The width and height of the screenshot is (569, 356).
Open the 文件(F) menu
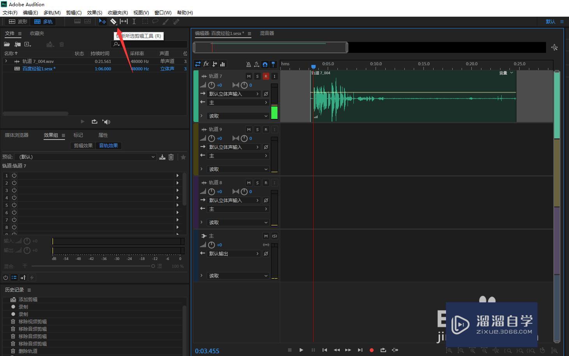[10, 12]
